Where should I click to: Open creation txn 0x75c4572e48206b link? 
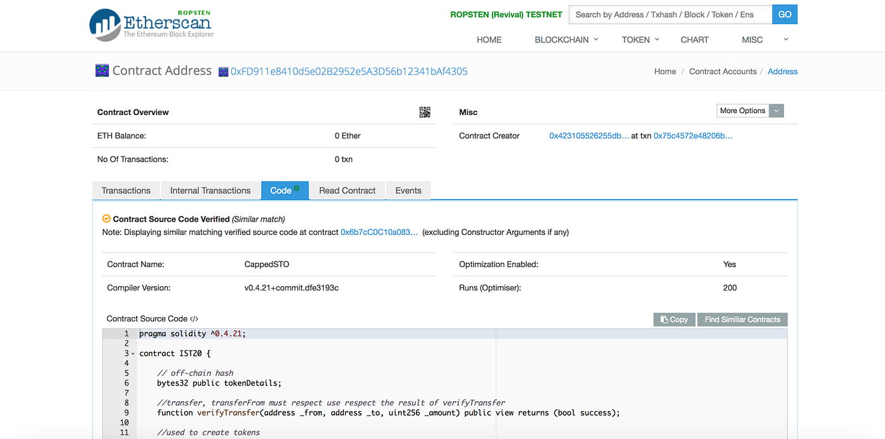coord(693,136)
